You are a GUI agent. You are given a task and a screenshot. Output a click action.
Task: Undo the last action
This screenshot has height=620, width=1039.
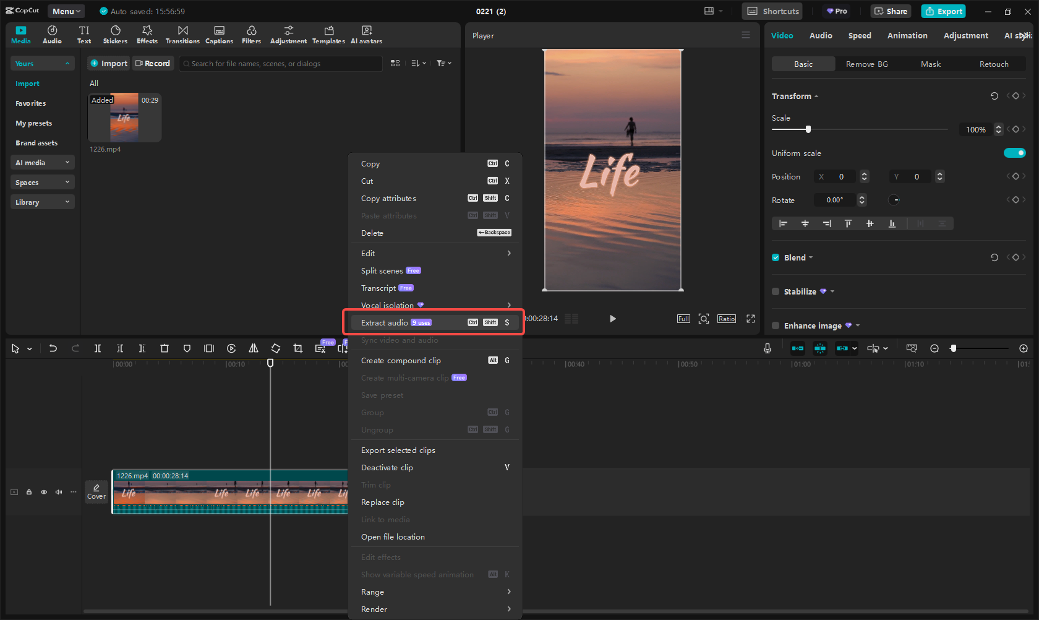[x=53, y=348]
